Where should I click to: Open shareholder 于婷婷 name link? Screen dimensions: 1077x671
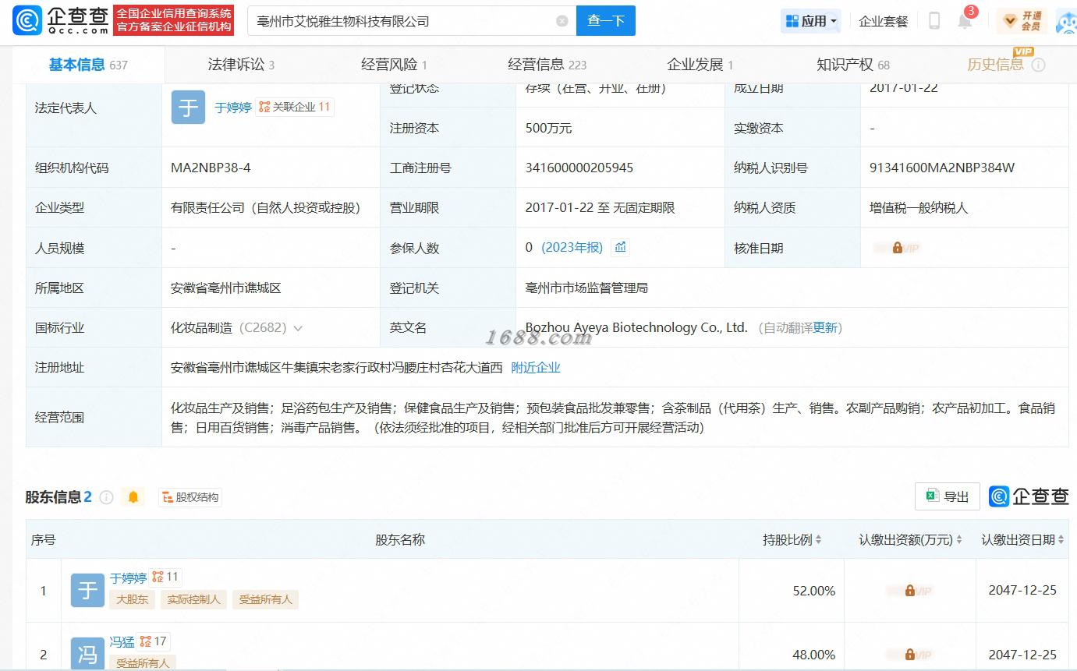pyautogui.click(x=128, y=578)
